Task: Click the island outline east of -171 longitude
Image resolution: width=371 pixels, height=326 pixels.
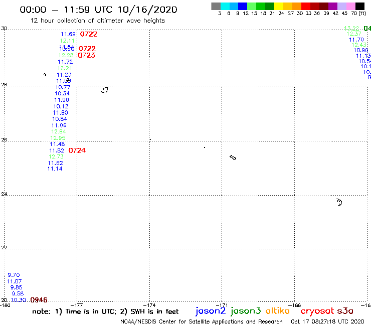Action: click(233, 157)
